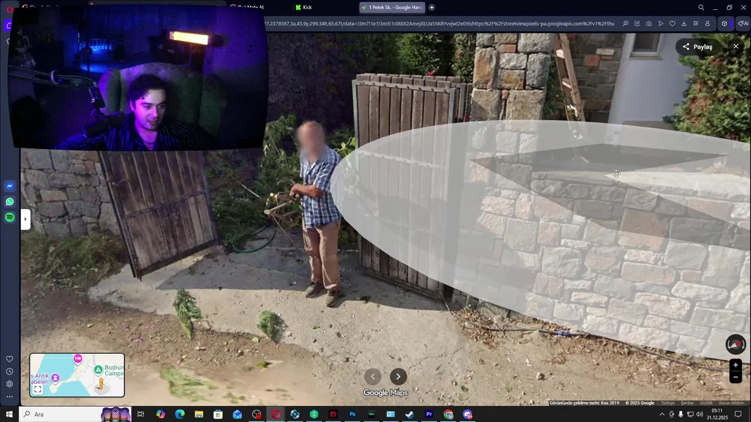This screenshot has width=751, height=422.
Task: Open a new browser tab
Action: [x=432, y=8]
